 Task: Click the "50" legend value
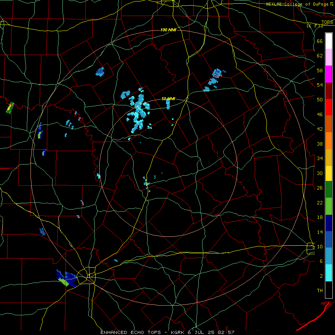pos(320,100)
